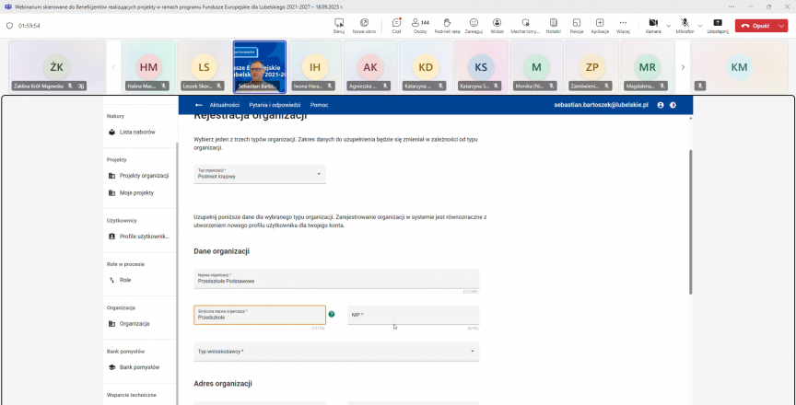The width and height of the screenshot is (796, 405).
Task: Open Profile użytkownika in sidebar
Action: click(x=140, y=237)
